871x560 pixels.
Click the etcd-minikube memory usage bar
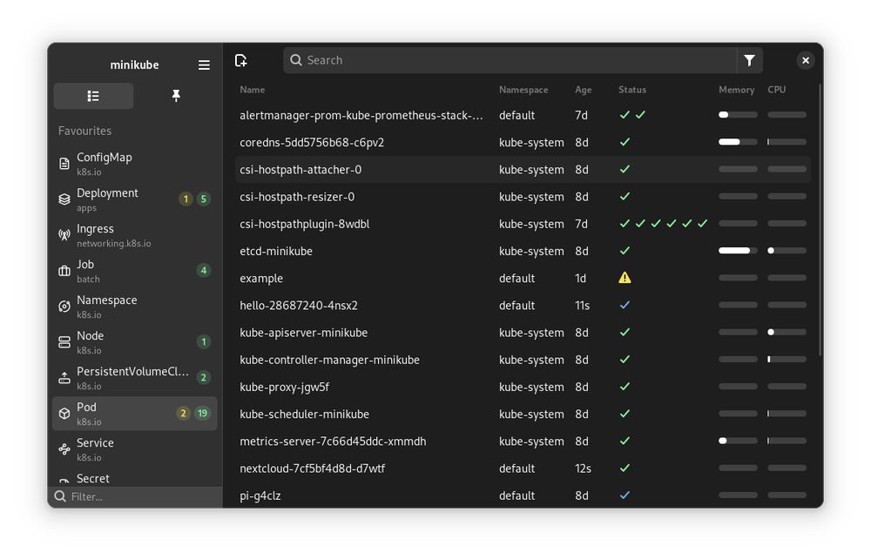(x=738, y=251)
